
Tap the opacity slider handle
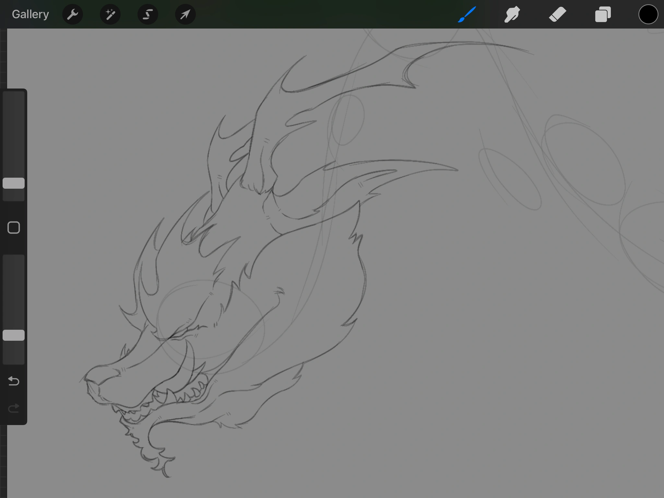pyautogui.click(x=14, y=335)
